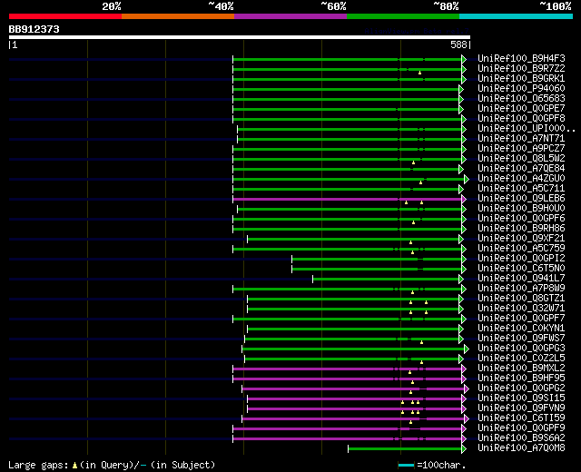Click the red 20% identity legend segment
The width and height of the screenshot is (581, 472).
pyautogui.click(x=65, y=16)
